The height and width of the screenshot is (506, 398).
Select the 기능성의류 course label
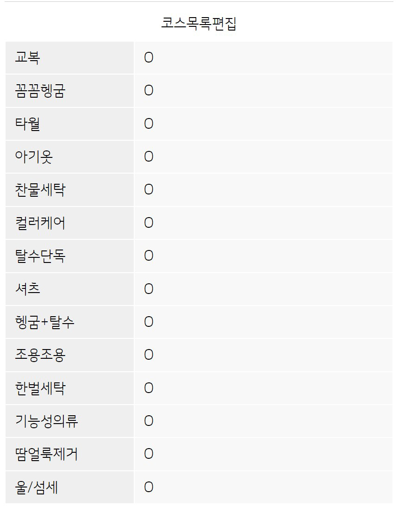[x=46, y=421]
